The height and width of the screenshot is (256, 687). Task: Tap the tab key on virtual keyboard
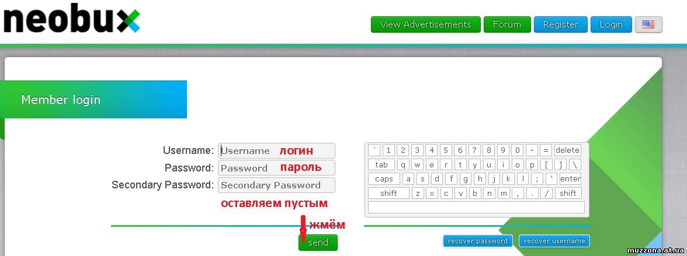[x=381, y=165]
